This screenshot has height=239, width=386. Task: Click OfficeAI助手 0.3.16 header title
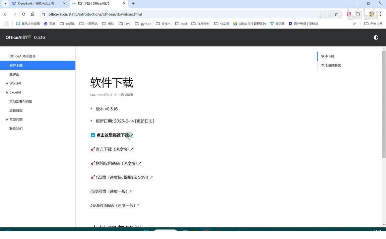[x=25, y=37]
